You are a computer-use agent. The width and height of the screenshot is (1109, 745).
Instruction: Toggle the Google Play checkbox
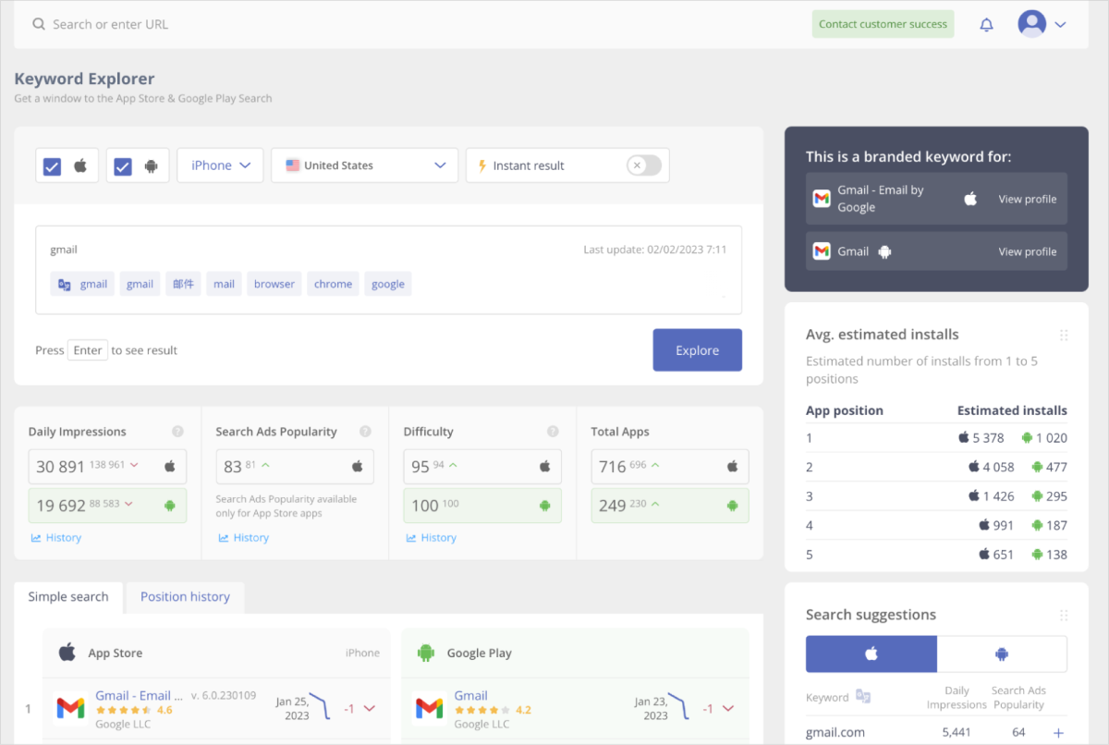[x=123, y=166]
